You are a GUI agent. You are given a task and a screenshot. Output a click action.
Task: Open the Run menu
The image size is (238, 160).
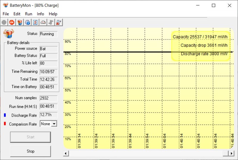pyautogui.click(x=29, y=14)
